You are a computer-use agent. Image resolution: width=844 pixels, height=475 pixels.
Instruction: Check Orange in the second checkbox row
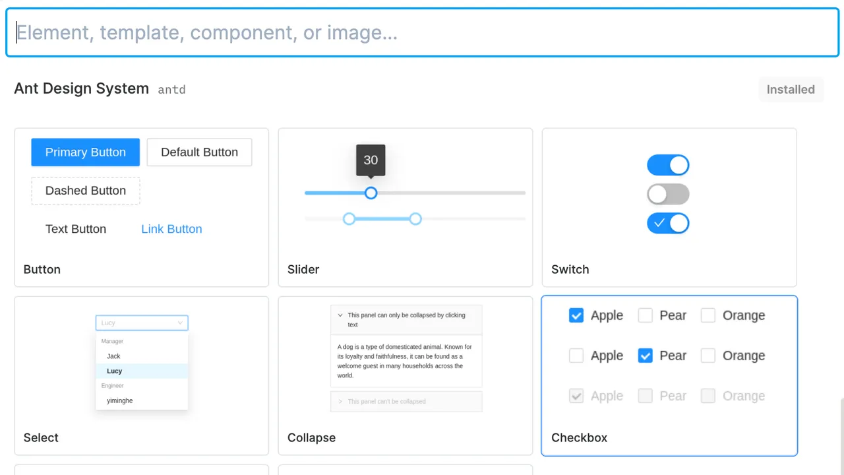pyautogui.click(x=708, y=356)
